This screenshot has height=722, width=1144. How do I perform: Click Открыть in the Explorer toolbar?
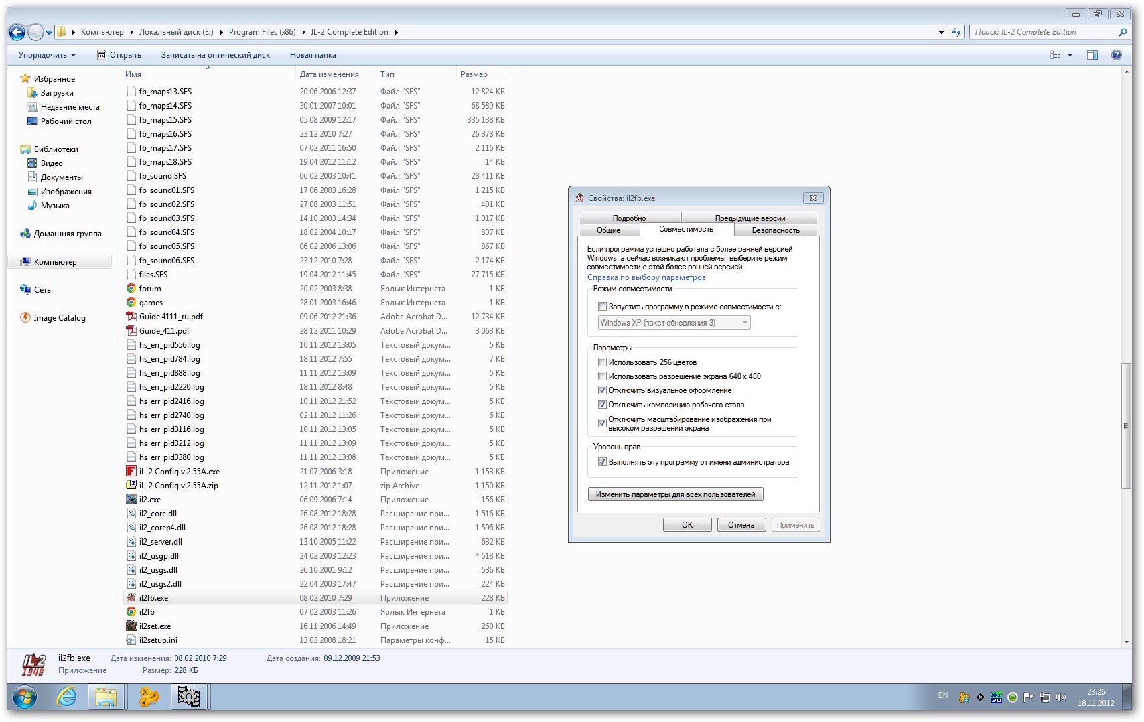[119, 55]
